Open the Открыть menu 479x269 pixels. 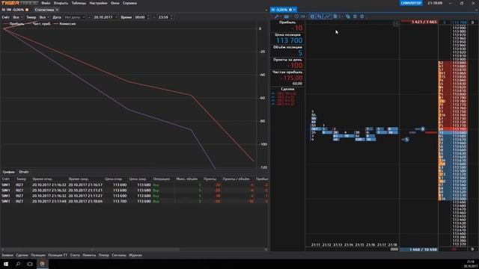61,3
